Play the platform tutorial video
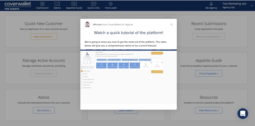 tap(129, 77)
